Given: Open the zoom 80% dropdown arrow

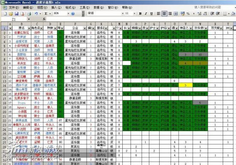Looking at the screenshot, I should coord(68,14).
